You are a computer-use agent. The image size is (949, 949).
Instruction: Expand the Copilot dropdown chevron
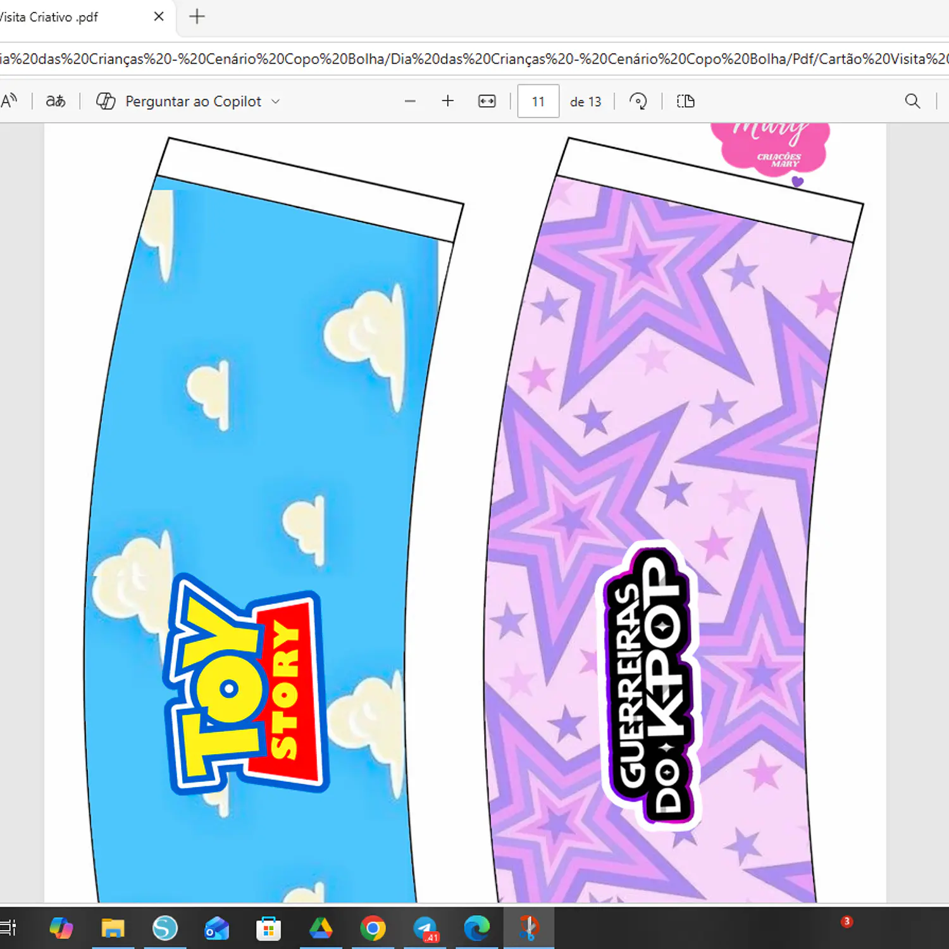point(275,101)
